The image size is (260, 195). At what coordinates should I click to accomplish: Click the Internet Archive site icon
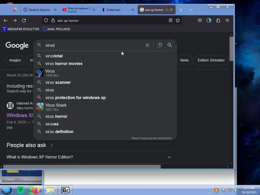[x=10, y=105]
